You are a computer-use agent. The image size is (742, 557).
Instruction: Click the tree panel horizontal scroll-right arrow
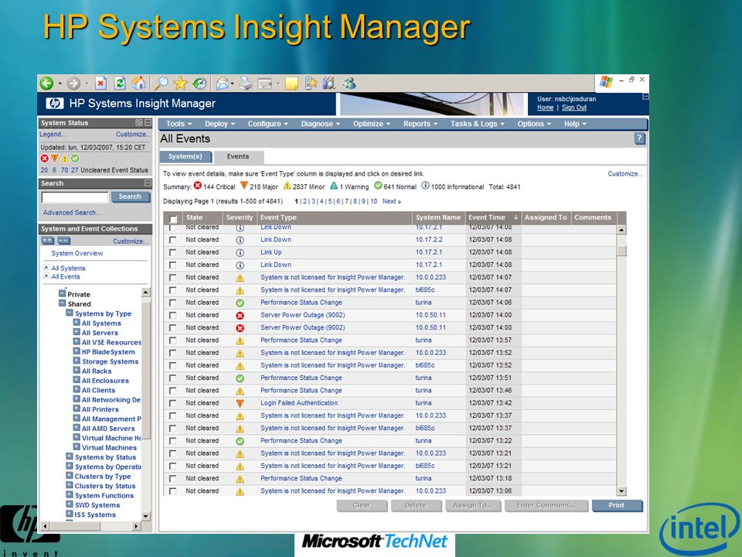136,526
